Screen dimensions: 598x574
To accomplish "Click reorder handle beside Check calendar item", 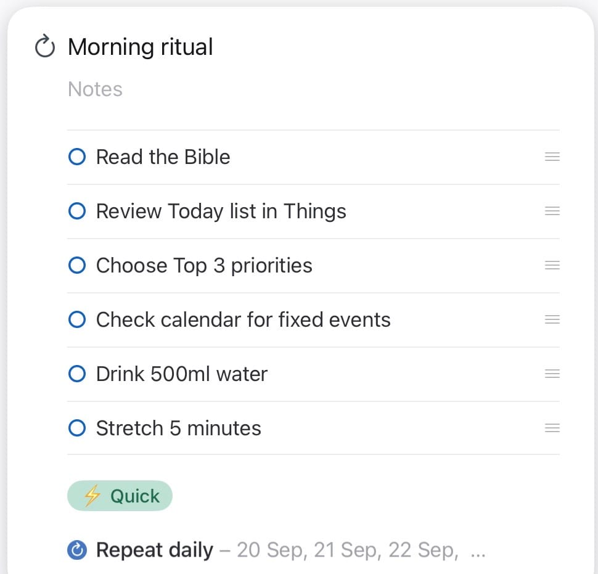I will pyautogui.click(x=552, y=320).
